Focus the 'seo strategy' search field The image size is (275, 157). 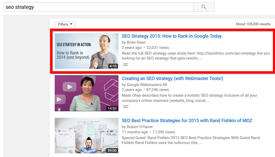click(98, 7)
